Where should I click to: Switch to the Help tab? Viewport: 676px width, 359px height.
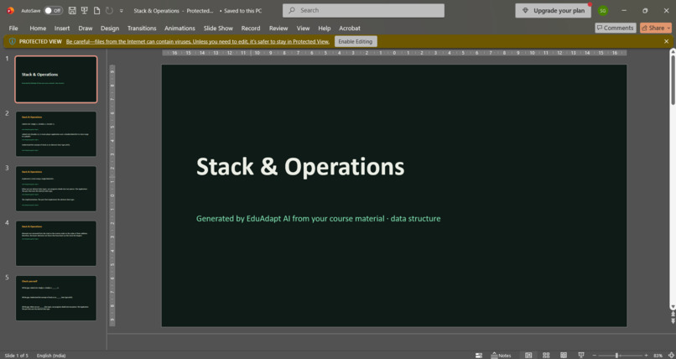point(325,28)
